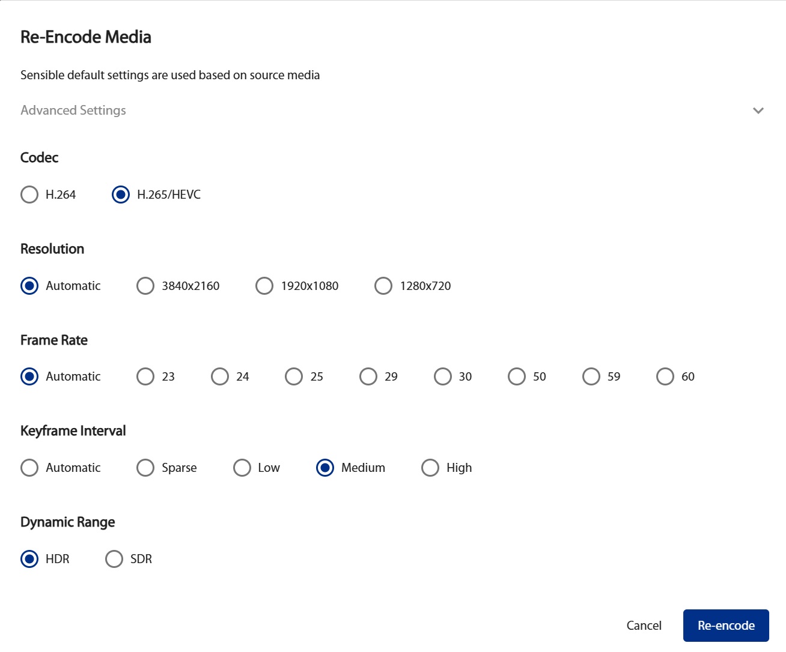This screenshot has width=786, height=652.
Task: Set frame rate to 50
Action: [x=517, y=376]
